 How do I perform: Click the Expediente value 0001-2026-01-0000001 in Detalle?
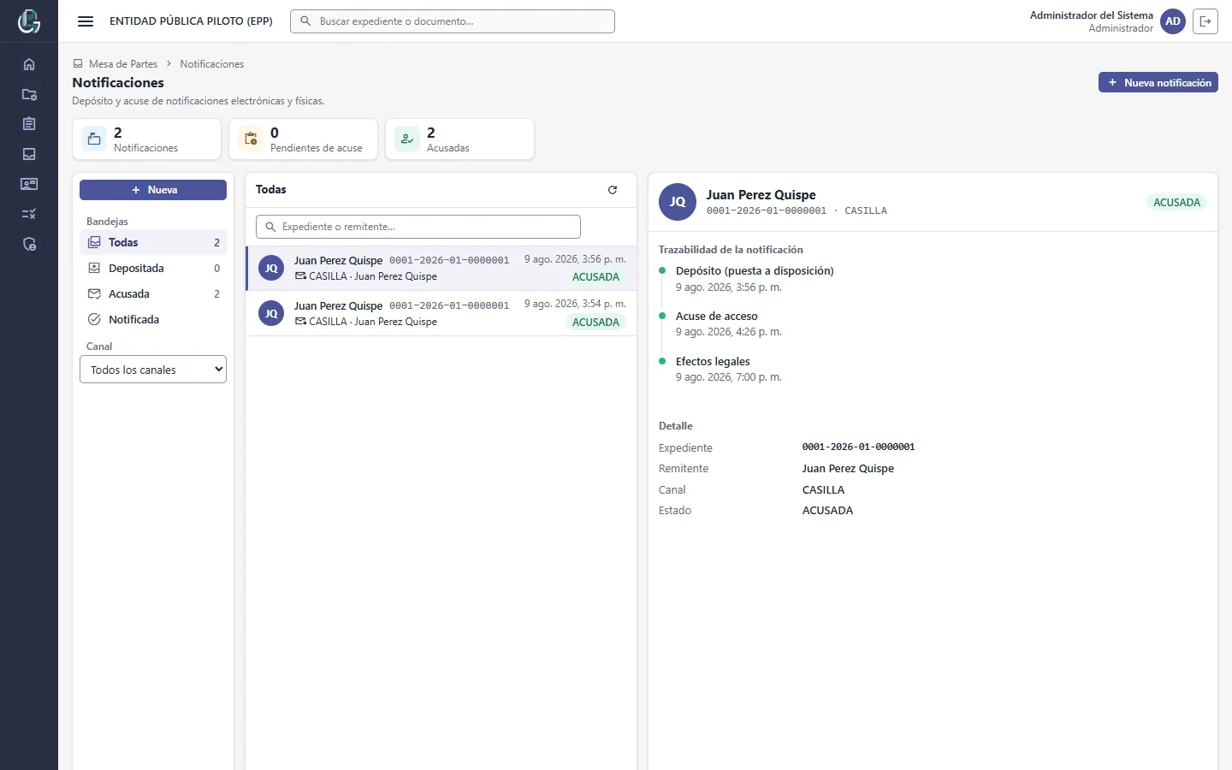click(x=858, y=447)
